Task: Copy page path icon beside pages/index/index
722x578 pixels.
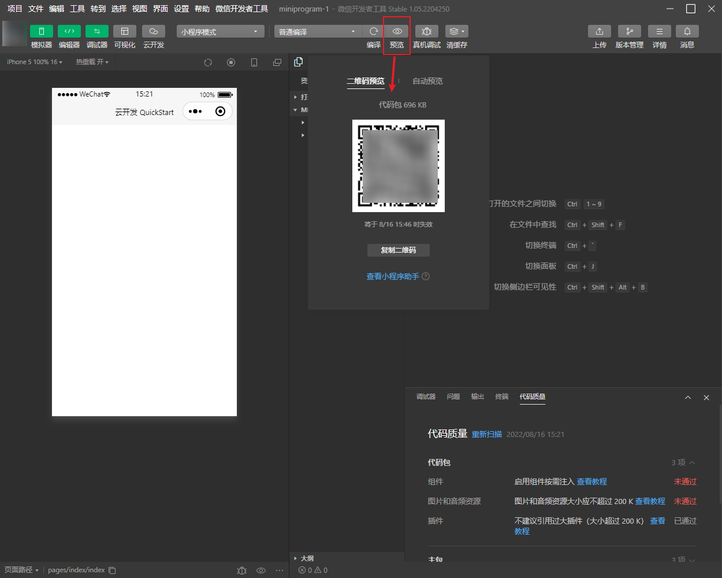Action: (x=112, y=570)
